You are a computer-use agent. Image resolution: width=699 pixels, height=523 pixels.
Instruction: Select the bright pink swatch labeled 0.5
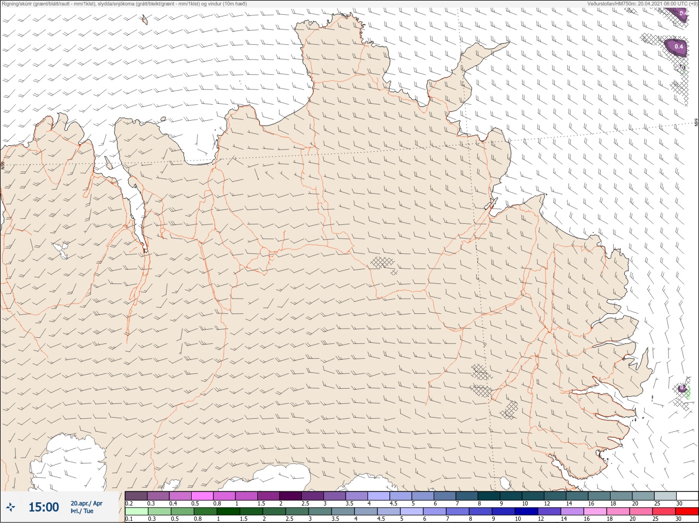pos(202,496)
